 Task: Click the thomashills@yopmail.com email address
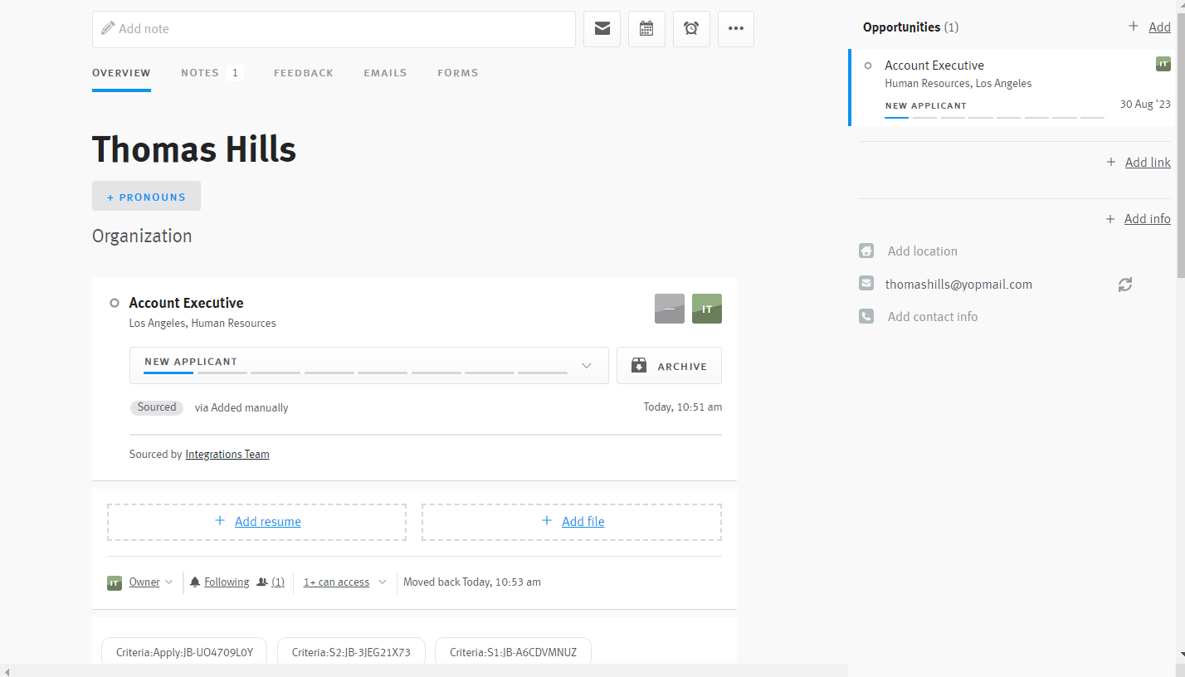(958, 285)
